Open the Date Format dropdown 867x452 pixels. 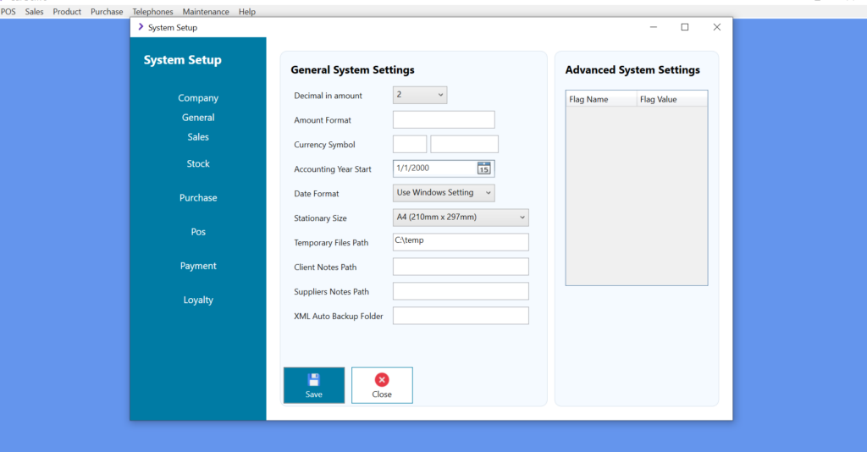click(x=488, y=193)
